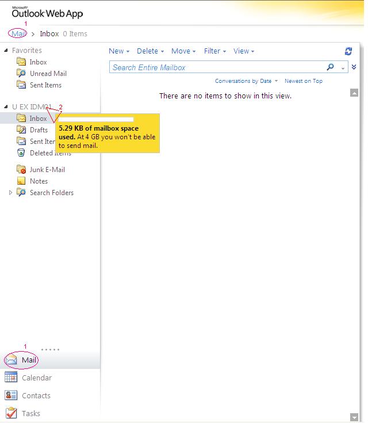This screenshot has height=423, width=368.
Task: Click the refresh icon in the toolbar
Action: pyautogui.click(x=348, y=51)
